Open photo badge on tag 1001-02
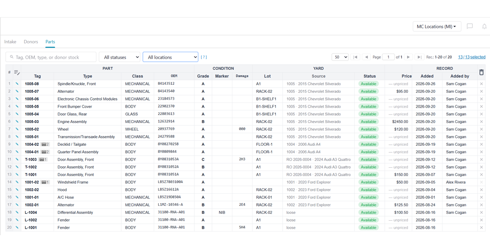 45,182
